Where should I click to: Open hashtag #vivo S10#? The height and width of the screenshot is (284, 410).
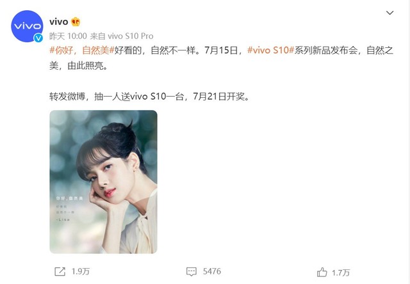click(x=270, y=50)
